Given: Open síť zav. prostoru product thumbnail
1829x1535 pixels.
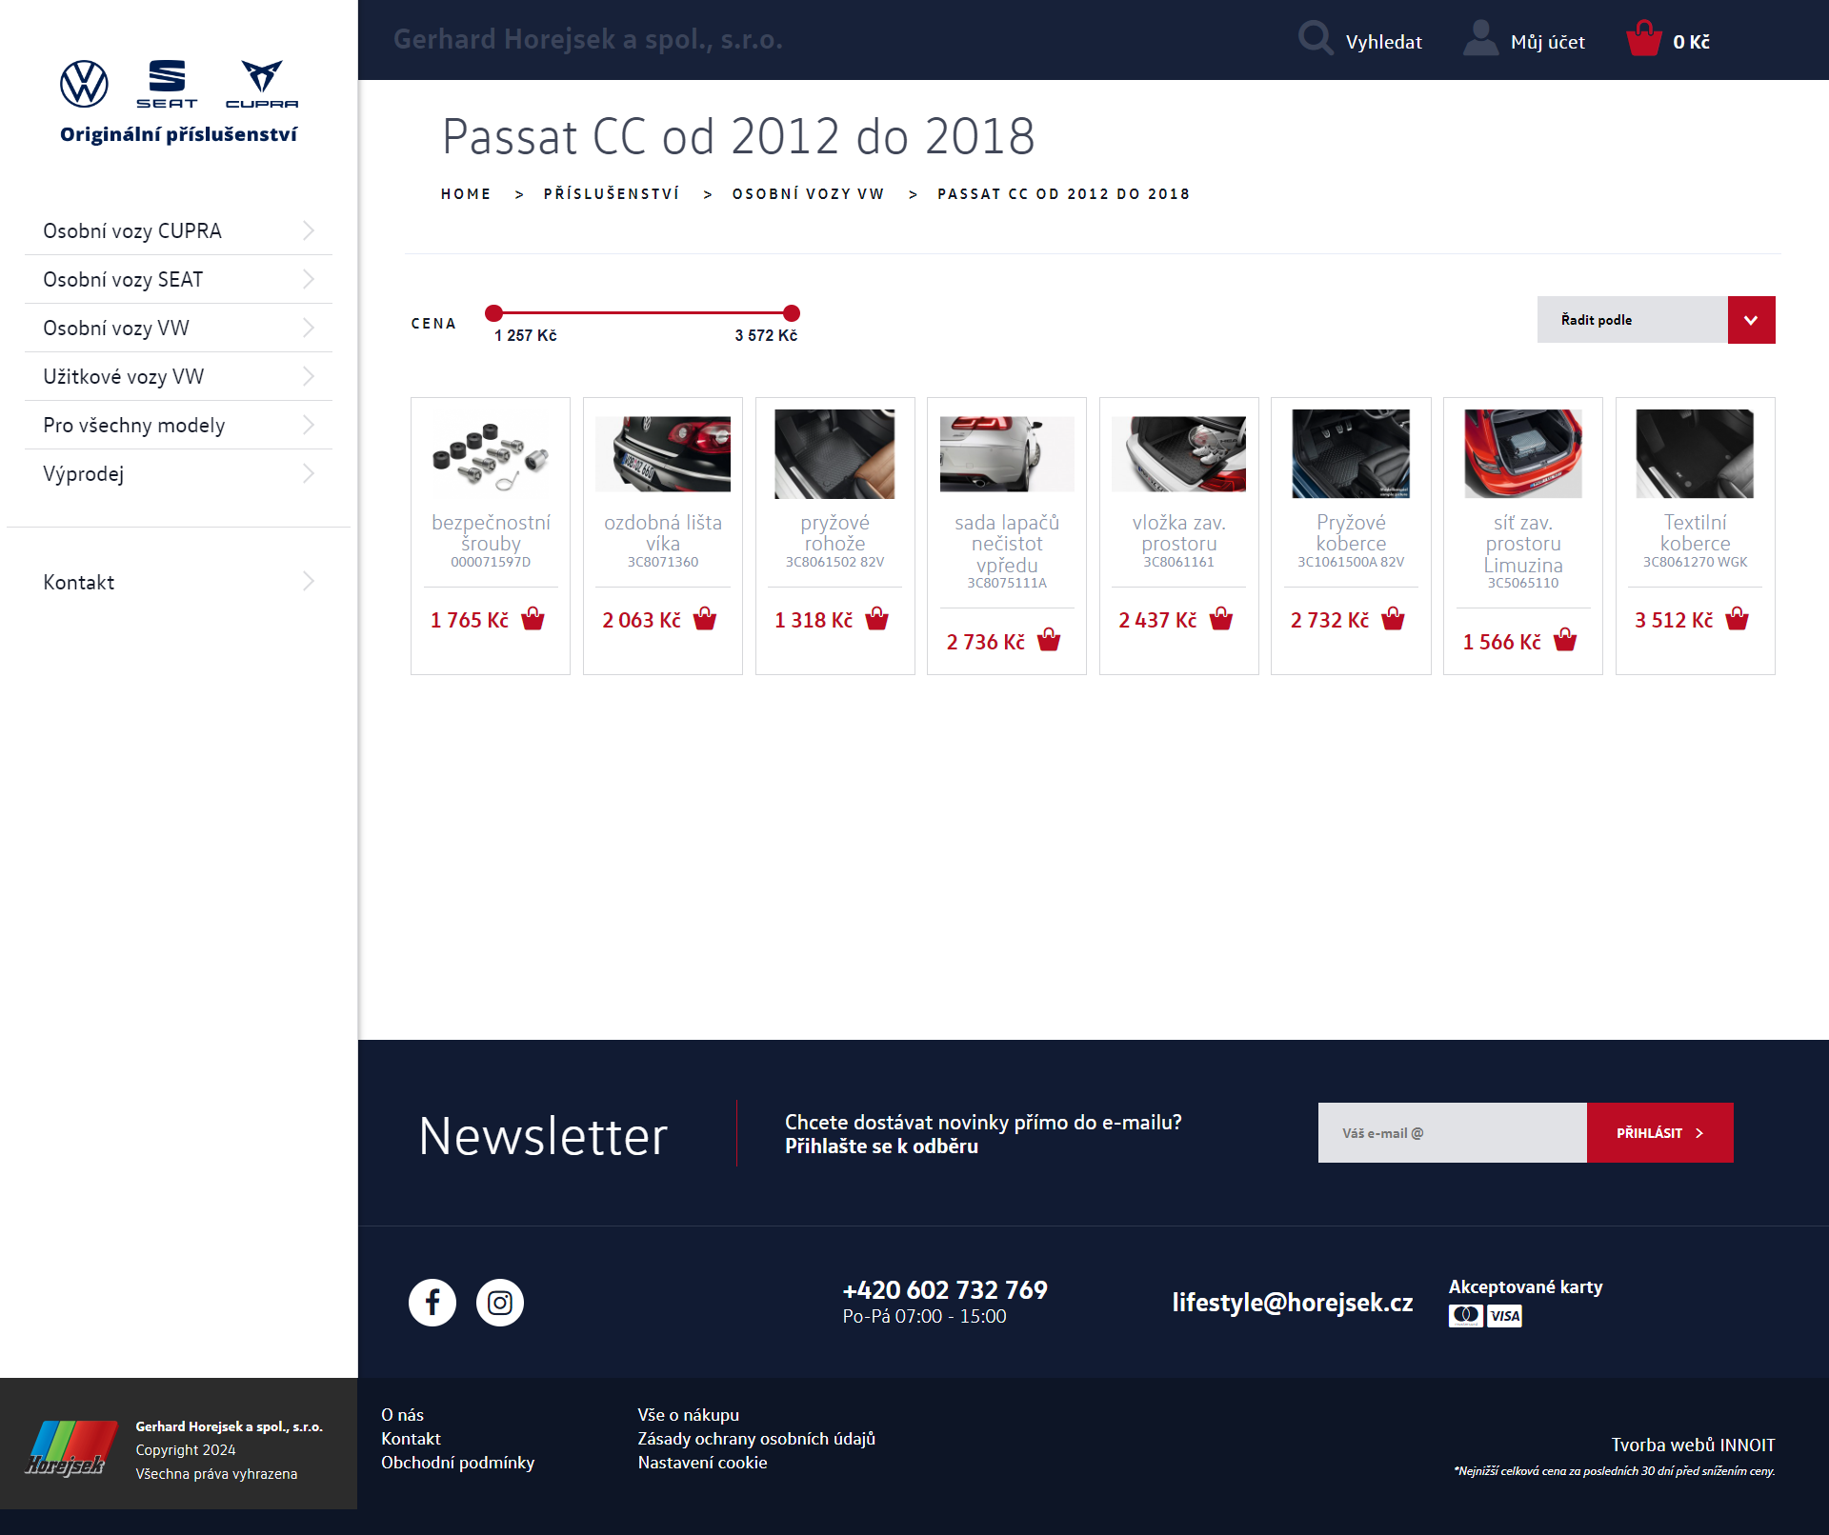Looking at the screenshot, I should pyautogui.click(x=1522, y=454).
